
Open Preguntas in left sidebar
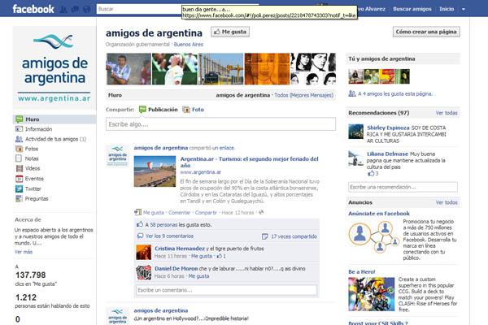click(x=37, y=199)
